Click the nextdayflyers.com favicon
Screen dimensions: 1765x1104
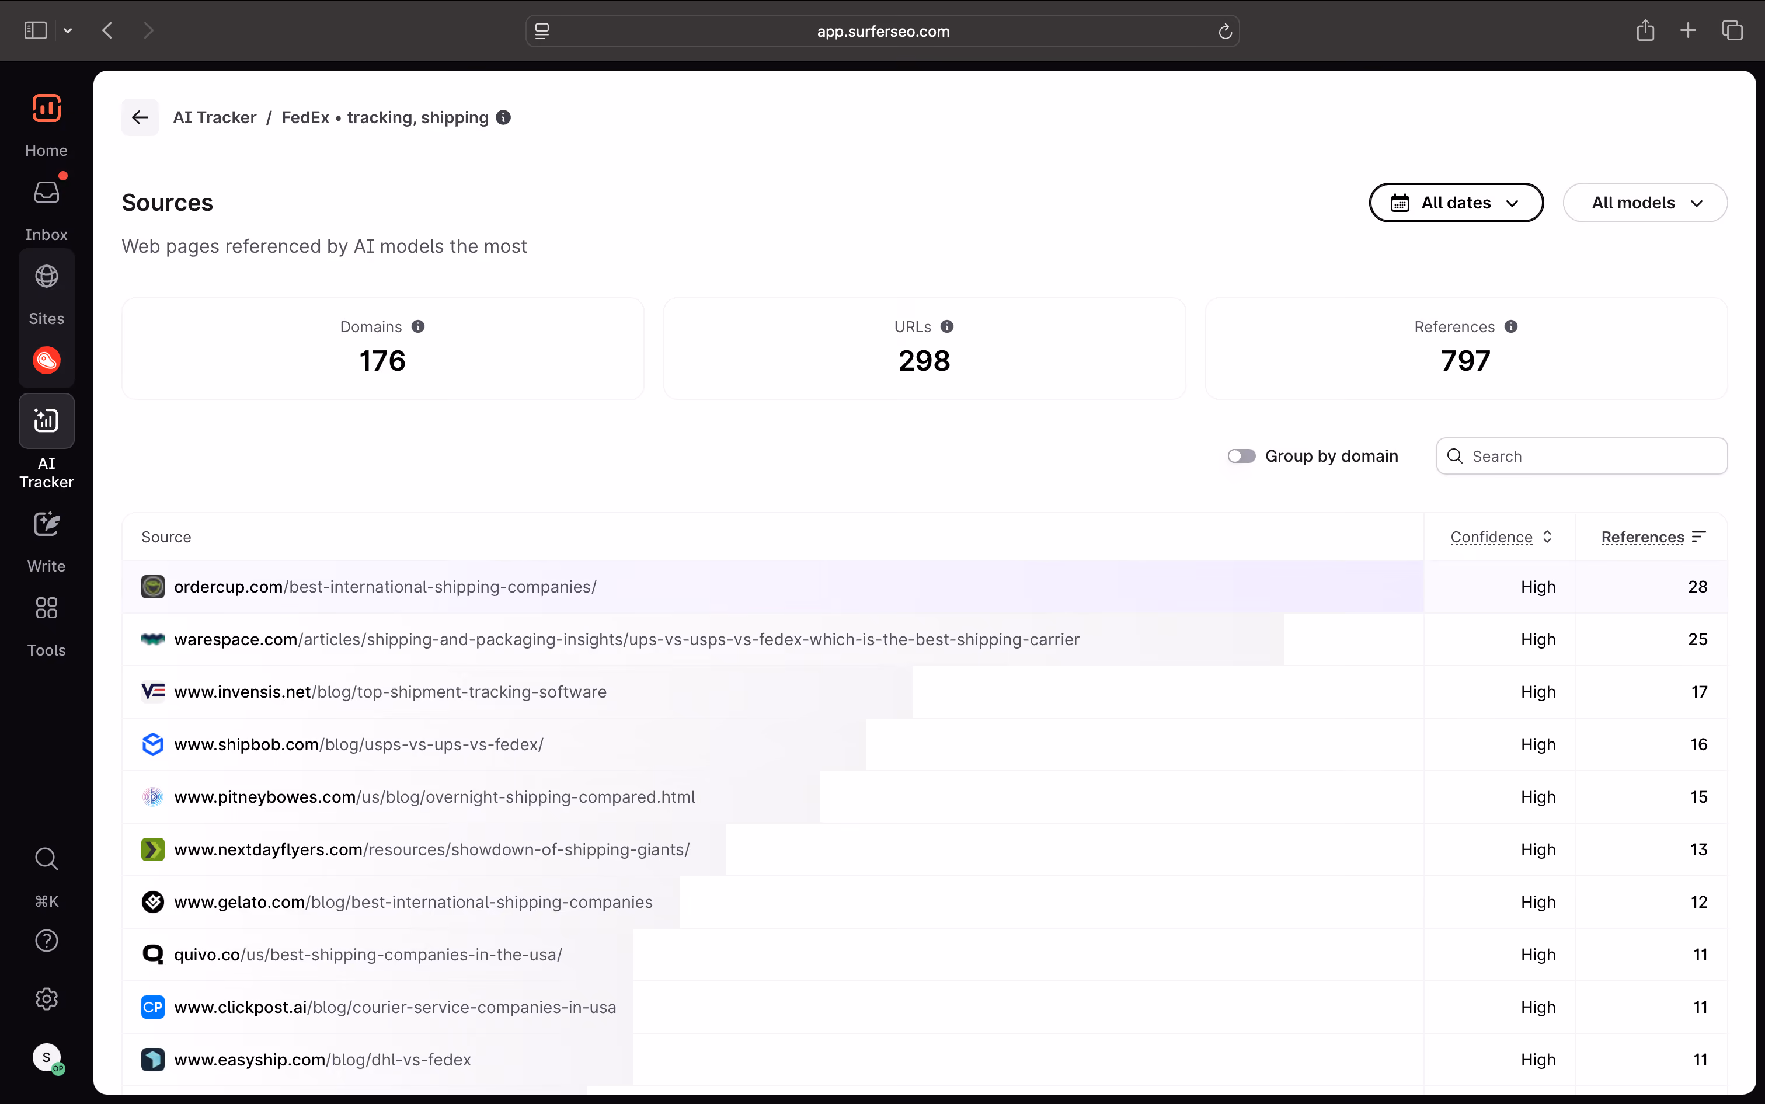(152, 849)
